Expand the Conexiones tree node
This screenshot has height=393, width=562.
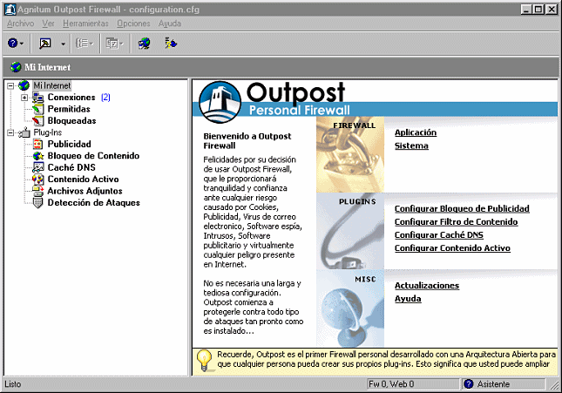24,97
